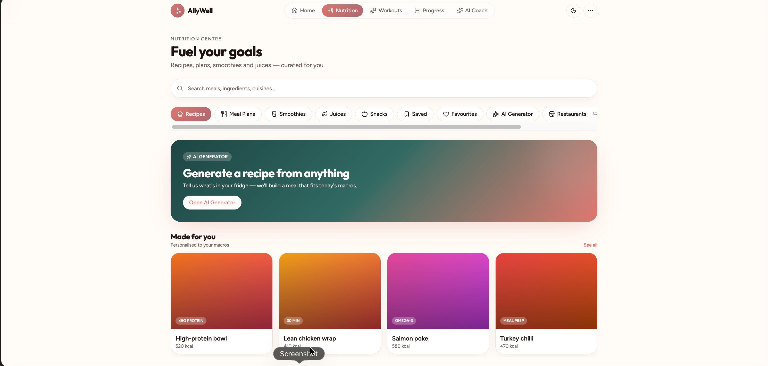Open the Saved tab
768x366 pixels.
coord(415,114)
